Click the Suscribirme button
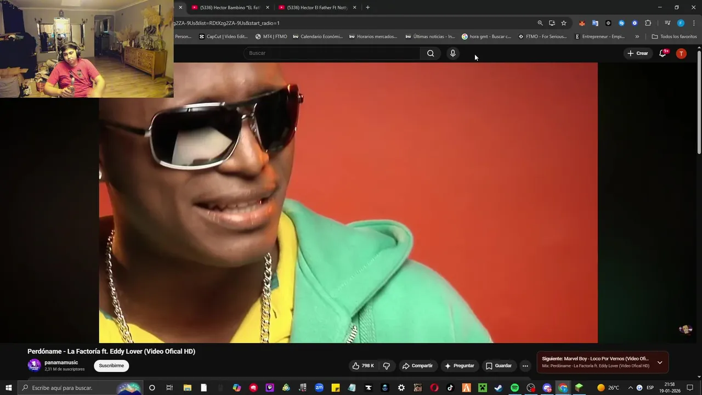 pos(111,366)
